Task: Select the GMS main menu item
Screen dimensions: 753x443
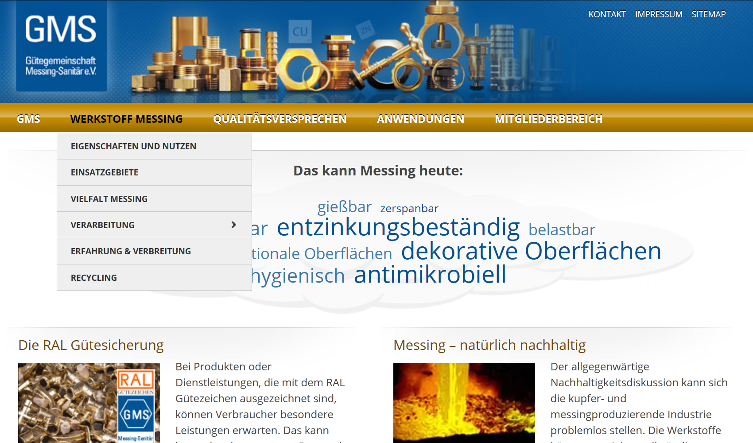Action: click(x=28, y=119)
